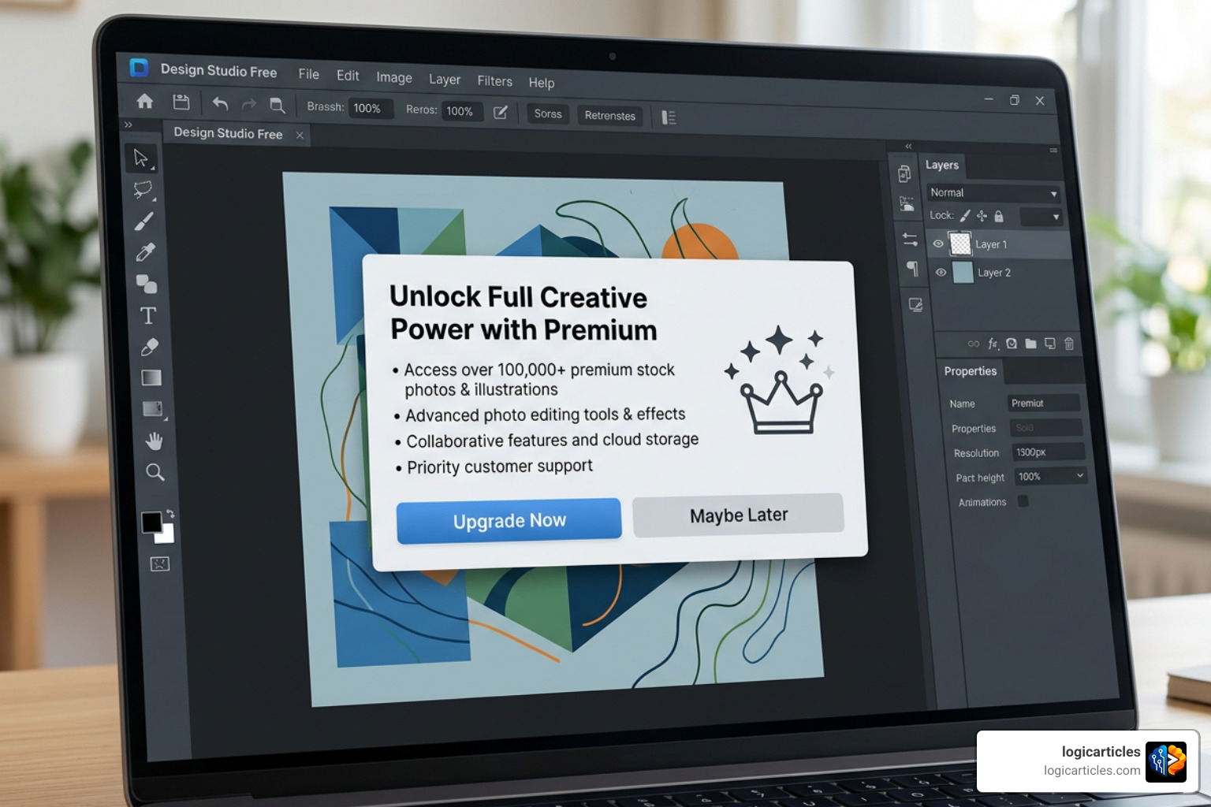Click the Sorss toolbar button
Viewport: 1211px width, 807px height.
(548, 113)
